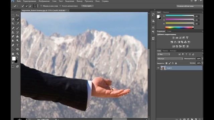
Task: Select the Hand tool
Action: 13,54
